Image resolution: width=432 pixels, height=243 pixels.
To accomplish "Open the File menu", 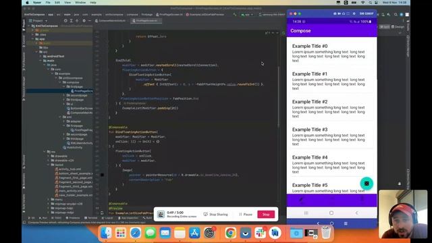I will pos(48,3).
